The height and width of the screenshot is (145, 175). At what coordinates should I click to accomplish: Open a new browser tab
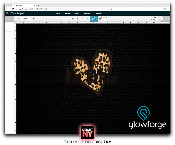click(x=39, y=5)
